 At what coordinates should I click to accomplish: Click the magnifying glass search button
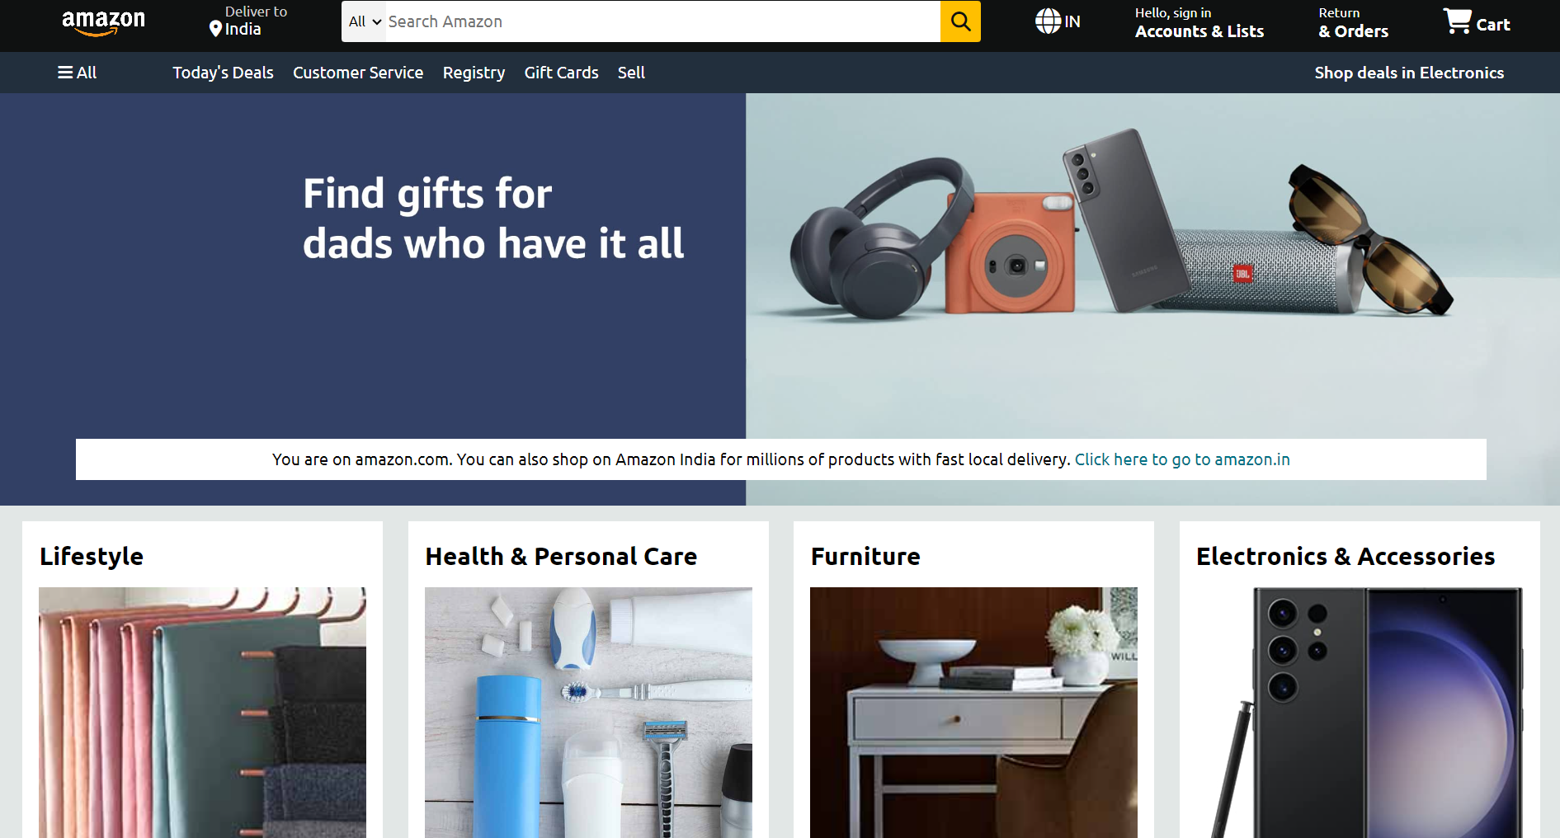tap(960, 21)
